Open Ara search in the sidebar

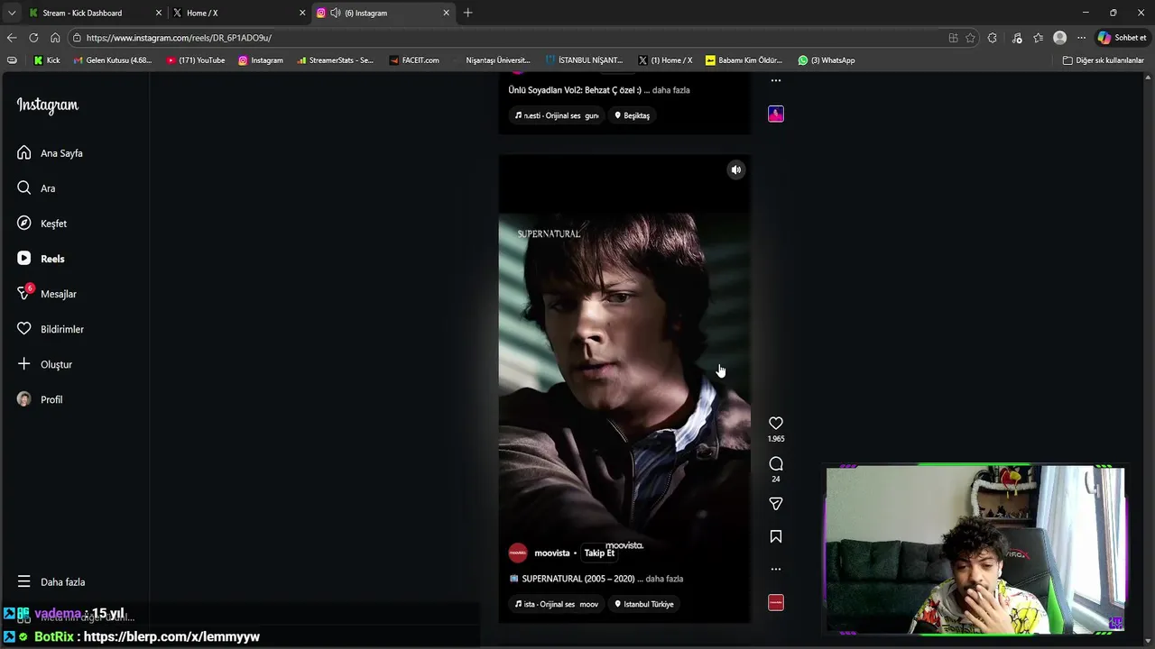pos(36,188)
